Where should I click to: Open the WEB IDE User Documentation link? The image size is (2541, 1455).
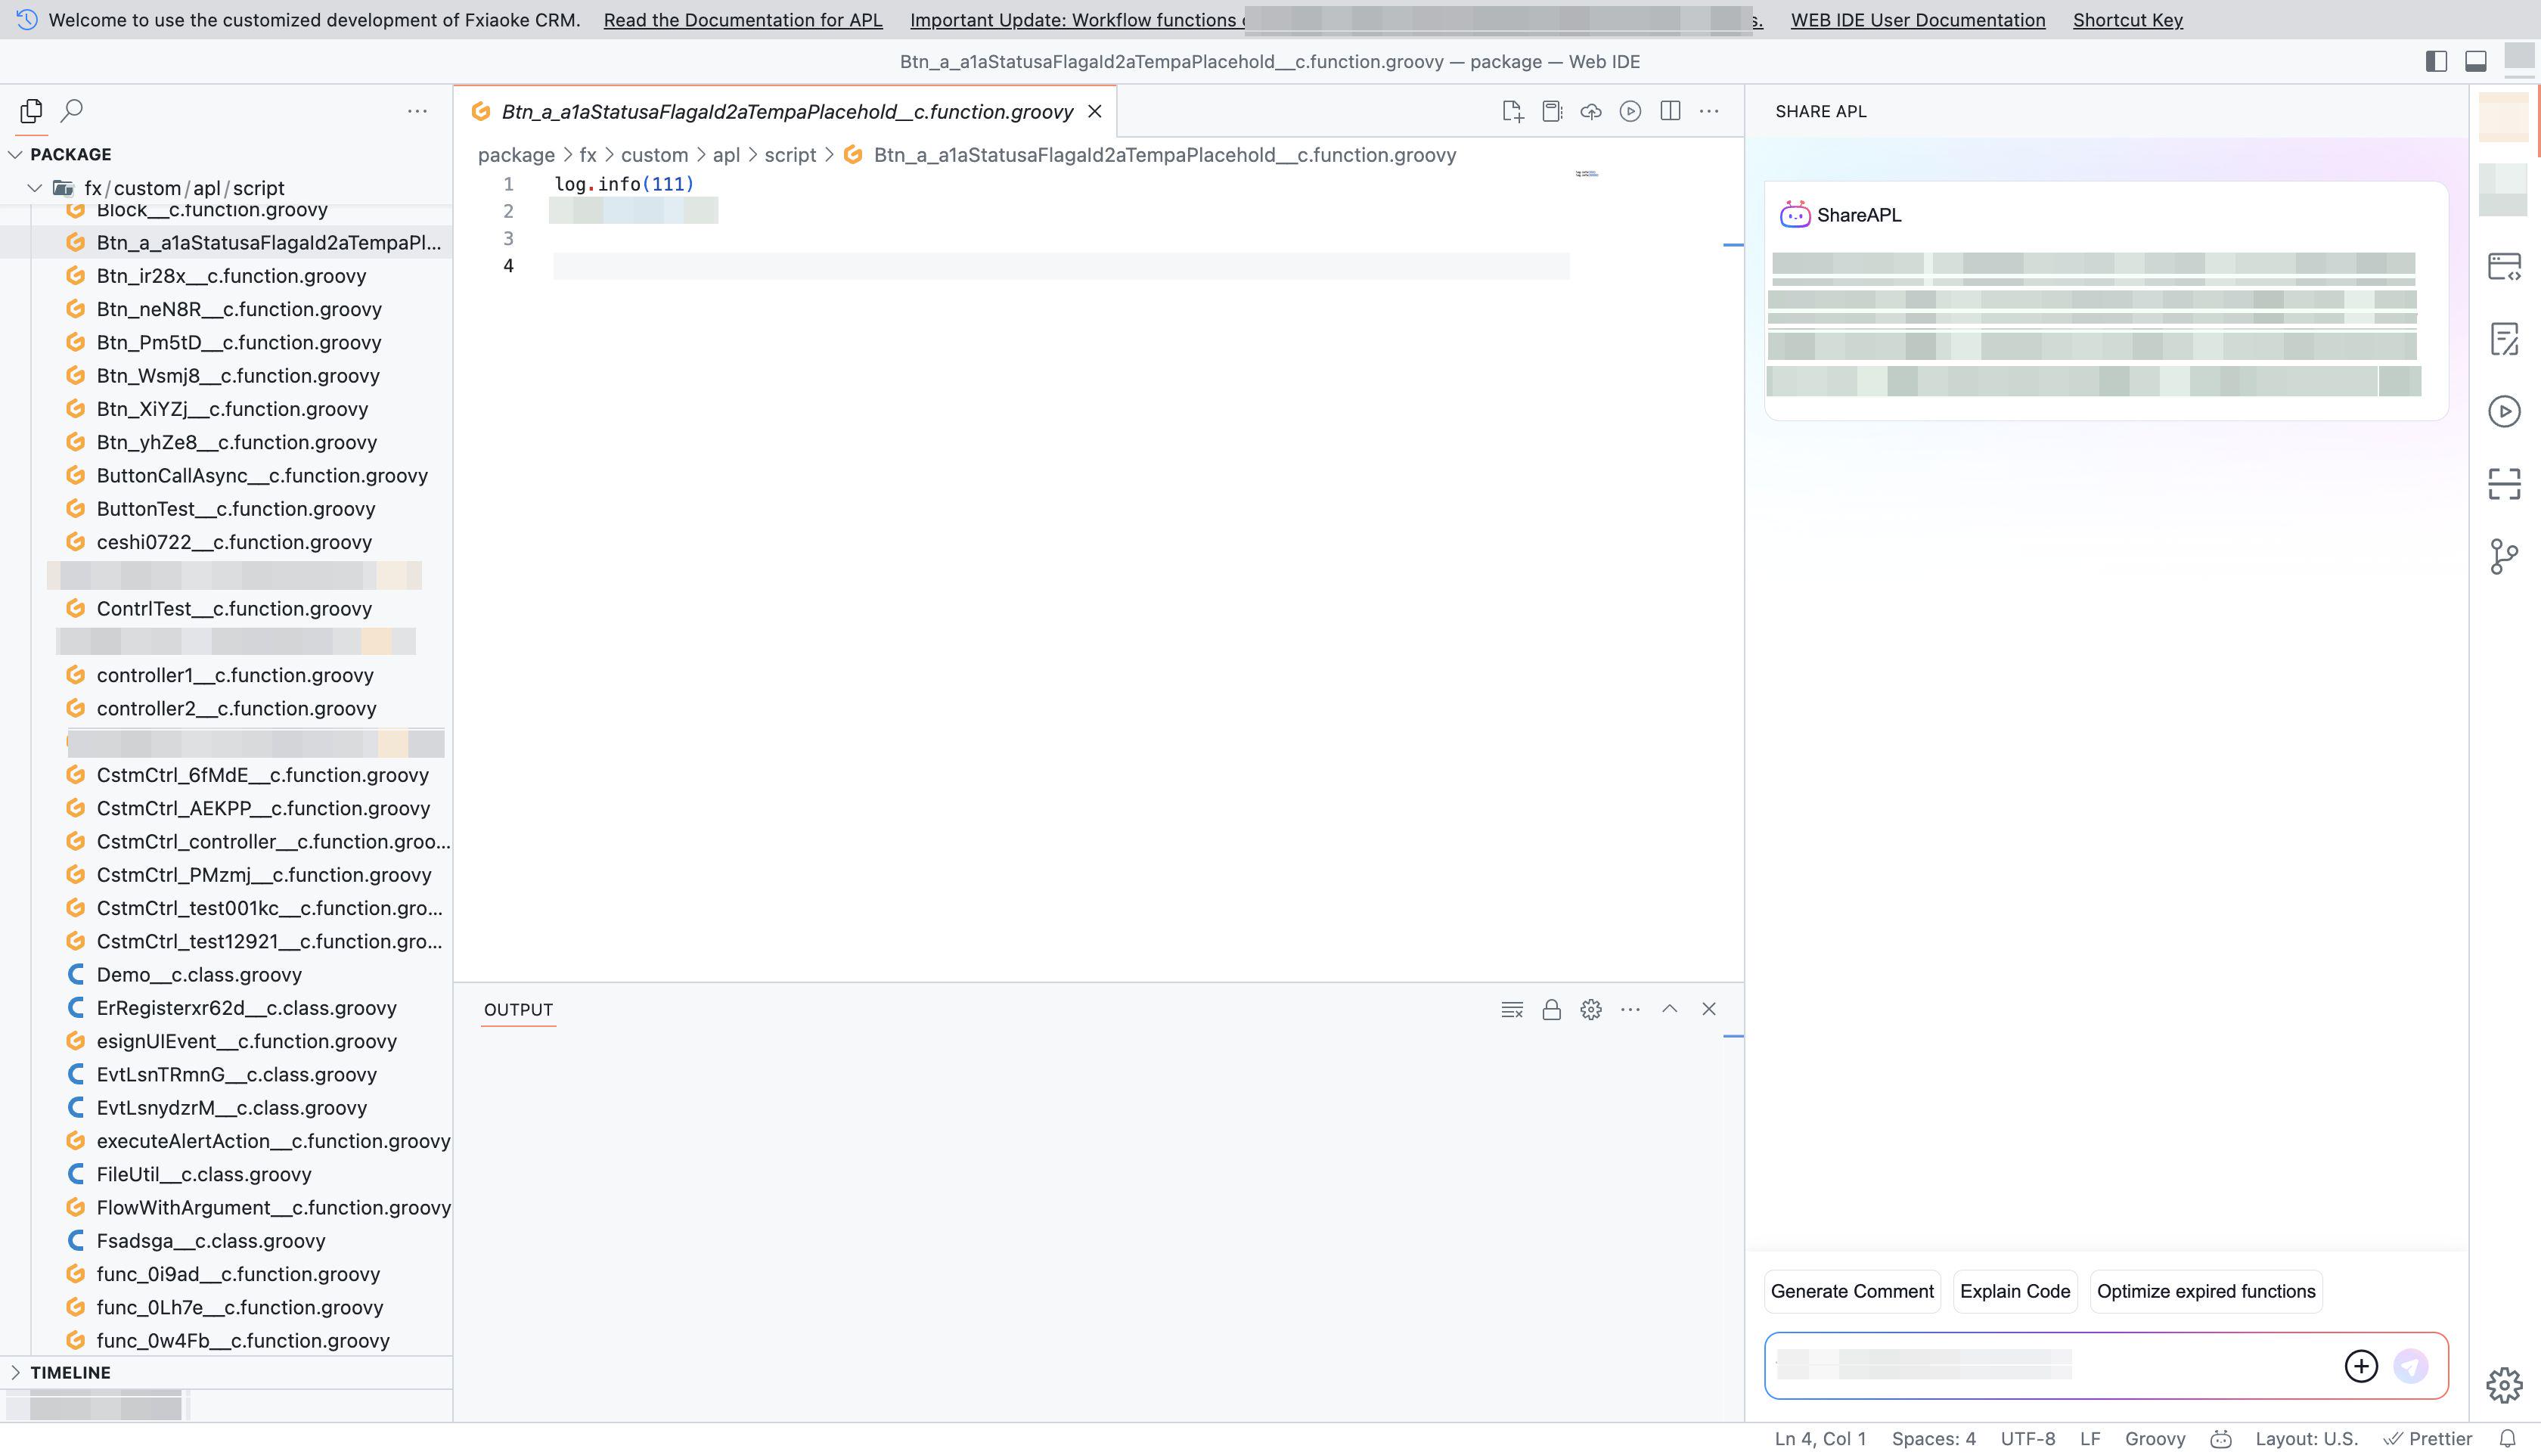(1918, 20)
